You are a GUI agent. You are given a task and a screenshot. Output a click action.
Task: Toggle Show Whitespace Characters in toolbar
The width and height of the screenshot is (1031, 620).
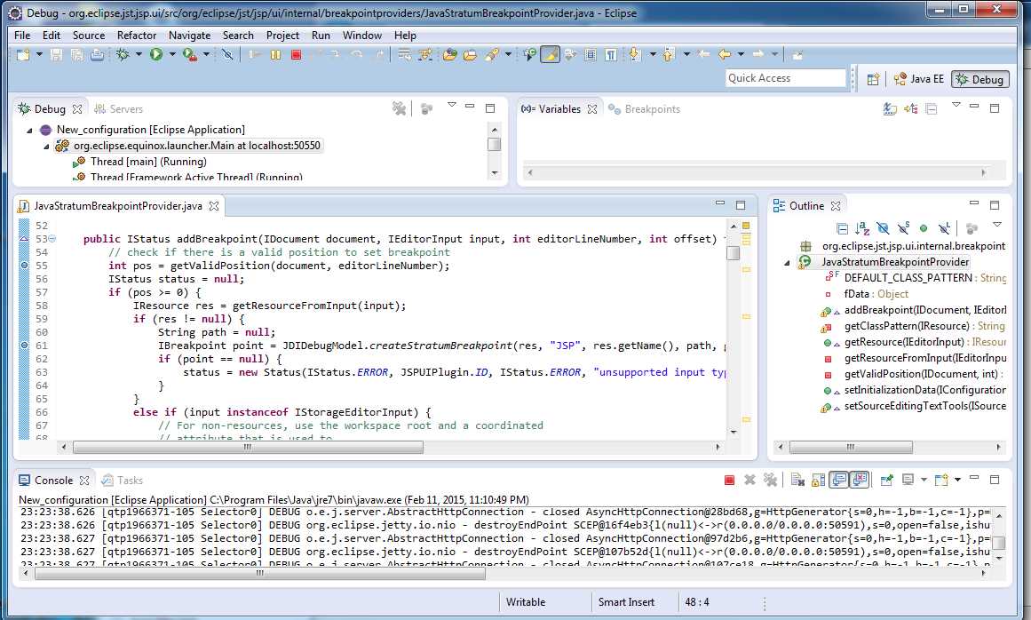click(611, 55)
